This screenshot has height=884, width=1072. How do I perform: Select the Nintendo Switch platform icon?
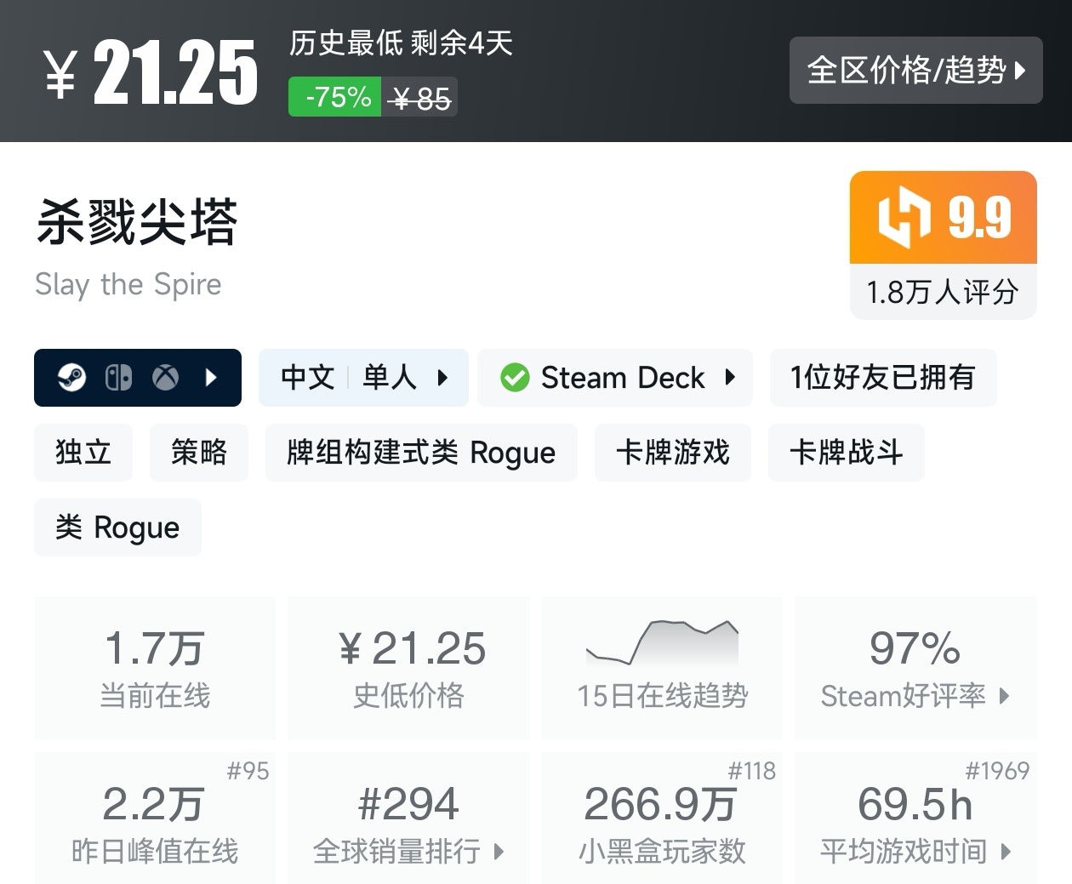(x=118, y=377)
